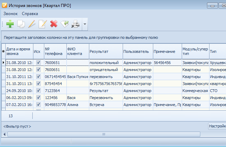Click the red X delete icon

[54, 24]
